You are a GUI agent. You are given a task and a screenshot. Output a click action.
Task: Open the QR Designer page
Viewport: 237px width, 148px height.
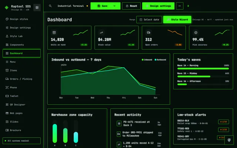pos(21,104)
